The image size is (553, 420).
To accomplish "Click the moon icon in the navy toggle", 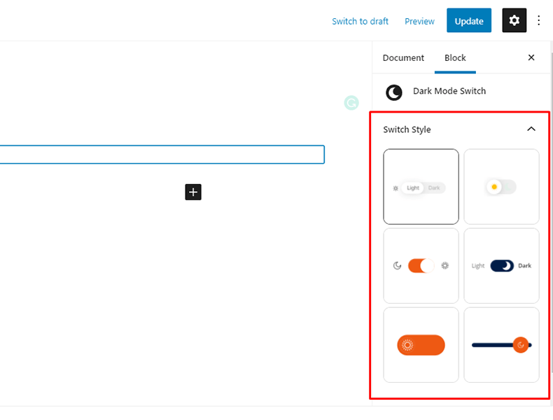I will tap(506, 266).
